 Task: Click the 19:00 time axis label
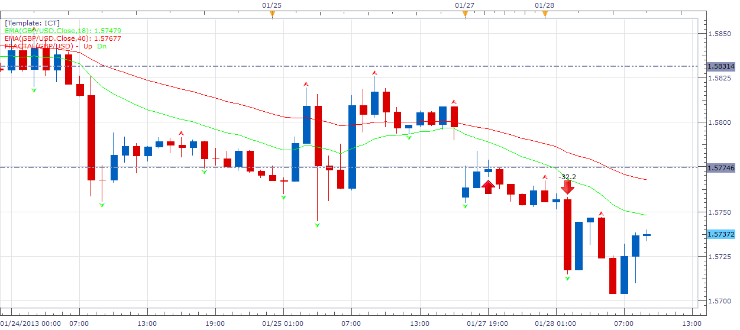point(215,324)
